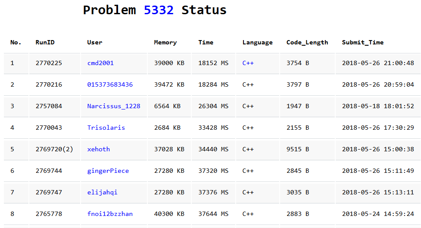Open user fnoi12bzzhan profile
Viewport: 421px width, 228px height.
pyautogui.click(x=110, y=214)
